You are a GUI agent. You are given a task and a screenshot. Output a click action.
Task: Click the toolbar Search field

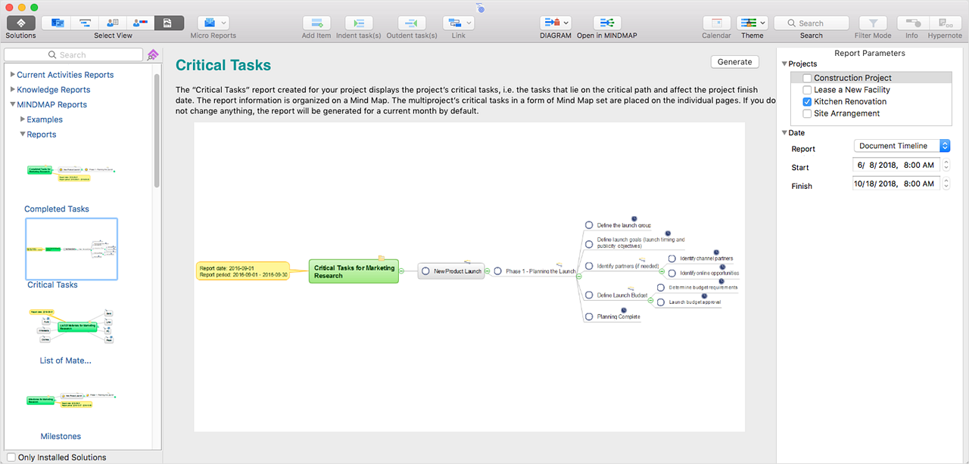811,23
